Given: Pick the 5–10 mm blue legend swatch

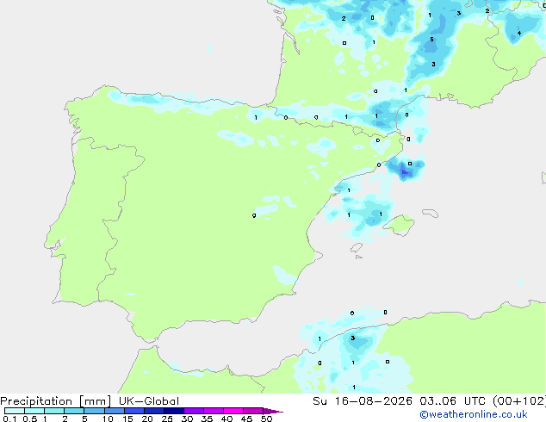Looking at the screenshot, I should click(x=95, y=411).
